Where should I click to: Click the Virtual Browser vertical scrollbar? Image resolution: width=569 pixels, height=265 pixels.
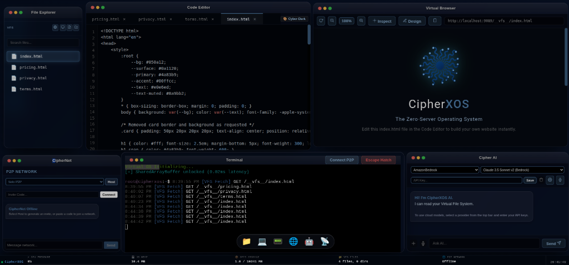(566, 58)
